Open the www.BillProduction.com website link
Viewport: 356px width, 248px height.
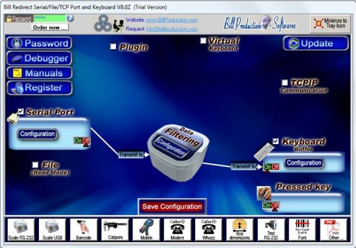[x=171, y=20]
